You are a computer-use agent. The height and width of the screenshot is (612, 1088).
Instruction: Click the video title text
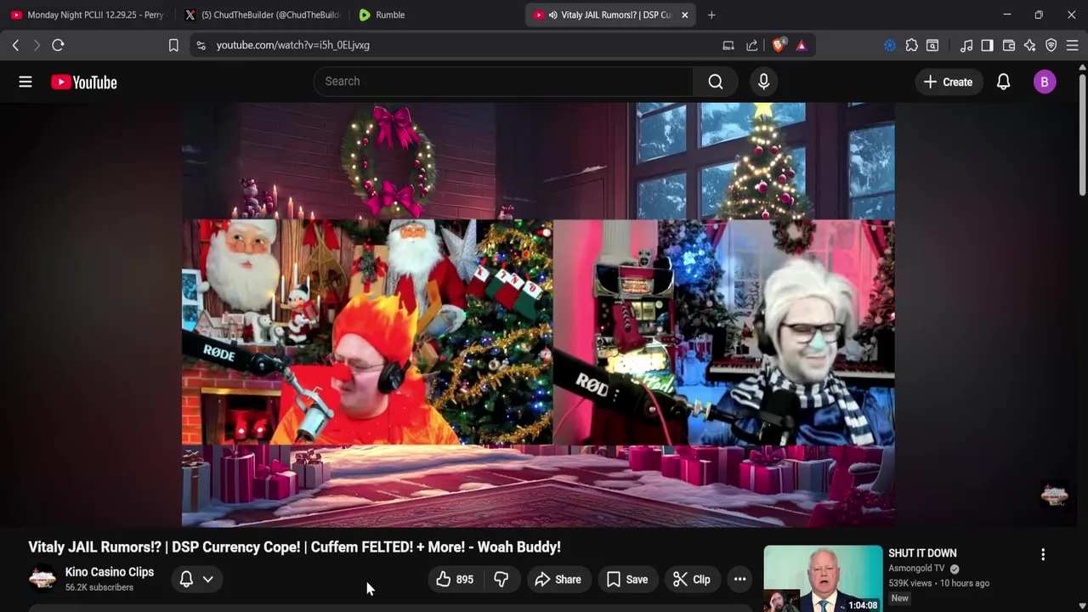(x=294, y=547)
